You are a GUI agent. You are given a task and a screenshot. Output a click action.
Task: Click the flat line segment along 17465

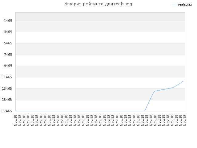(80, 111)
